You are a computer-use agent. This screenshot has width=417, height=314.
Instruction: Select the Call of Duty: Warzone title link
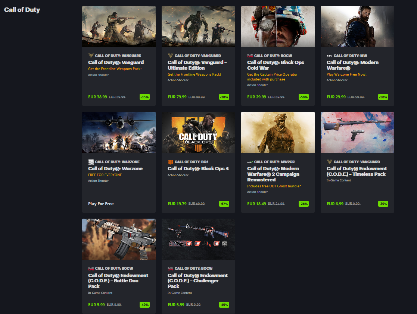coord(115,169)
